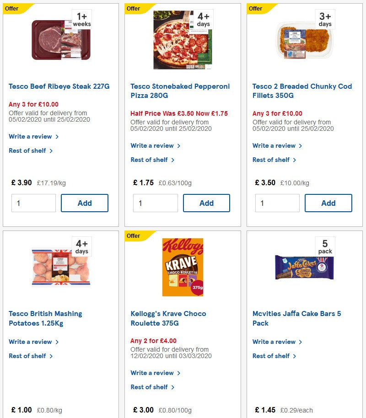The width and height of the screenshot is (366, 418).
Task: Click quantity input for Pepperoni Pizza
Action: point(156,203)
